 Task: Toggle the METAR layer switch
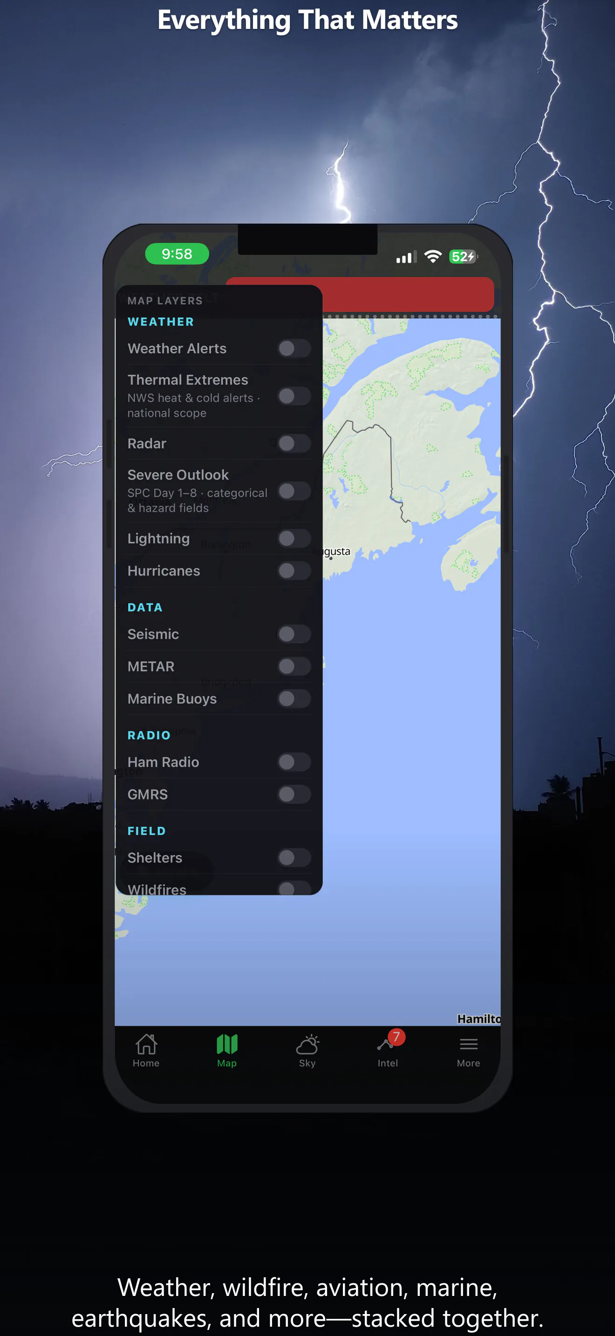[294, 667]
